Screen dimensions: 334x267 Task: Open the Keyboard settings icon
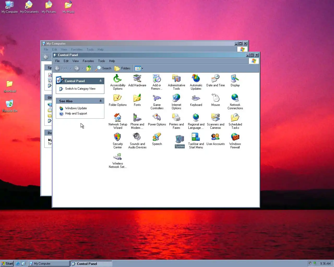tap(196, 100)
